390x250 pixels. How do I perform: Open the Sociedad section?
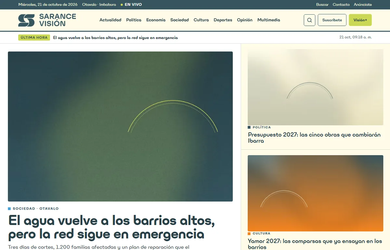coord(180,20)
